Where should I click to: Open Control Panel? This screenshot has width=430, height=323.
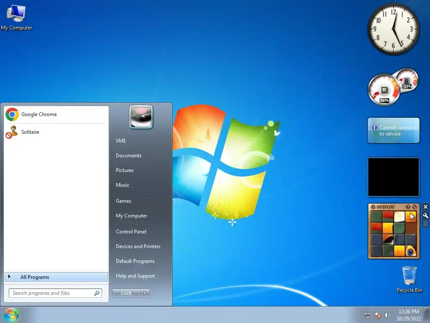(131, 232)
